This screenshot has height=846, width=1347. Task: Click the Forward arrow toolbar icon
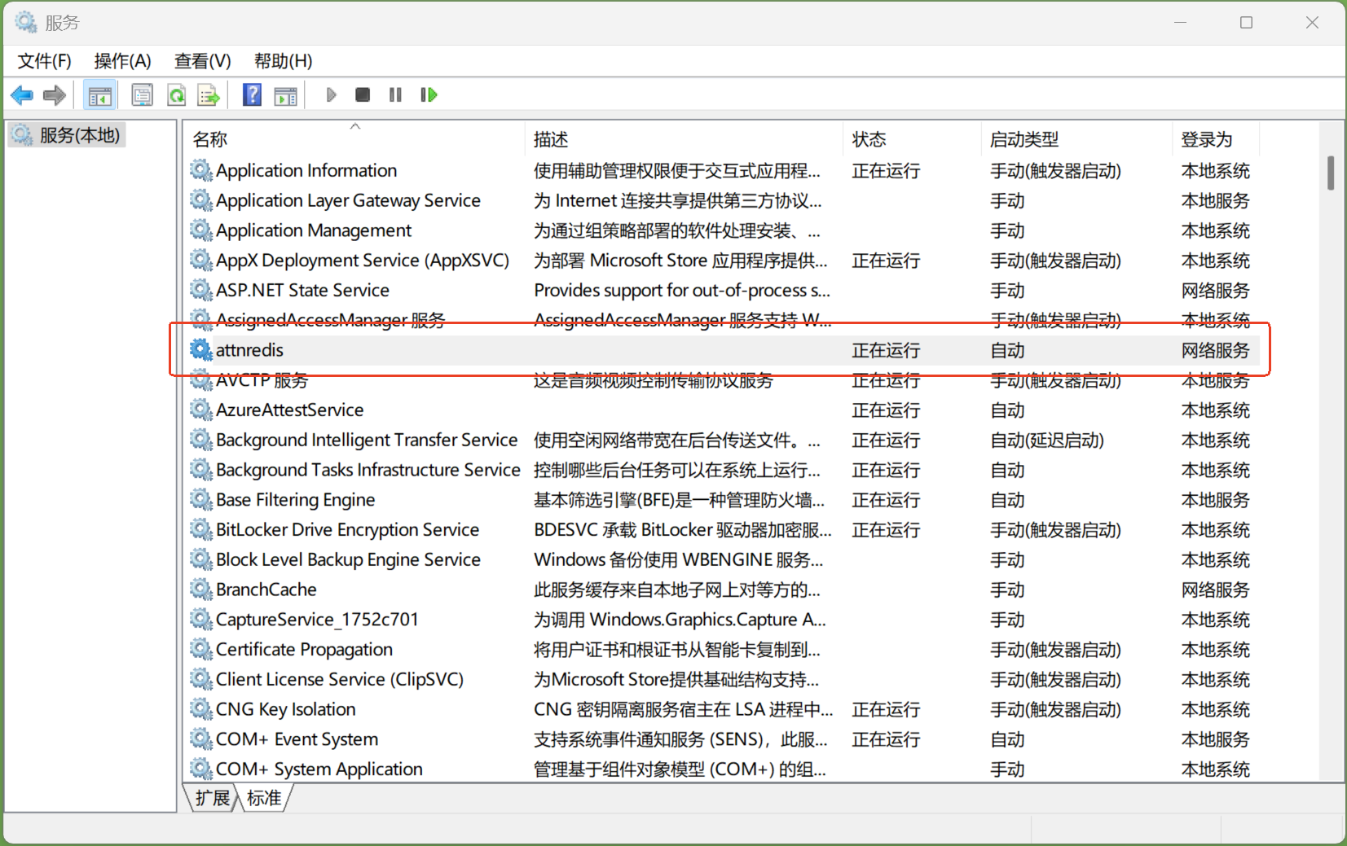point(55,95)
